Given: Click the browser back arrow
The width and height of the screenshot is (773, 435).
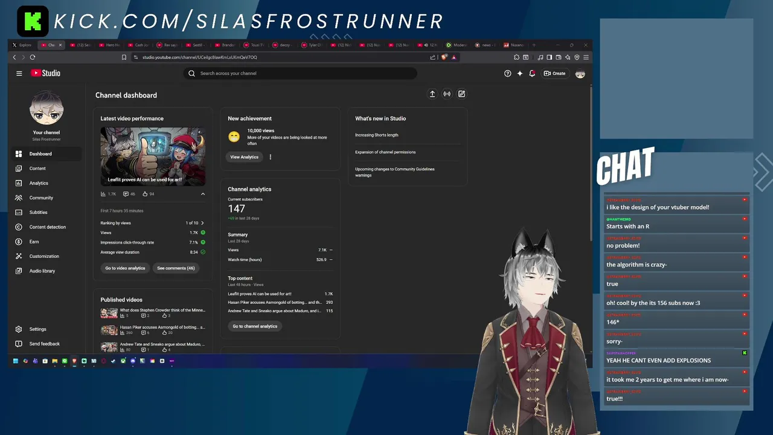Looking at the screenshot, I should coord(14,57).
